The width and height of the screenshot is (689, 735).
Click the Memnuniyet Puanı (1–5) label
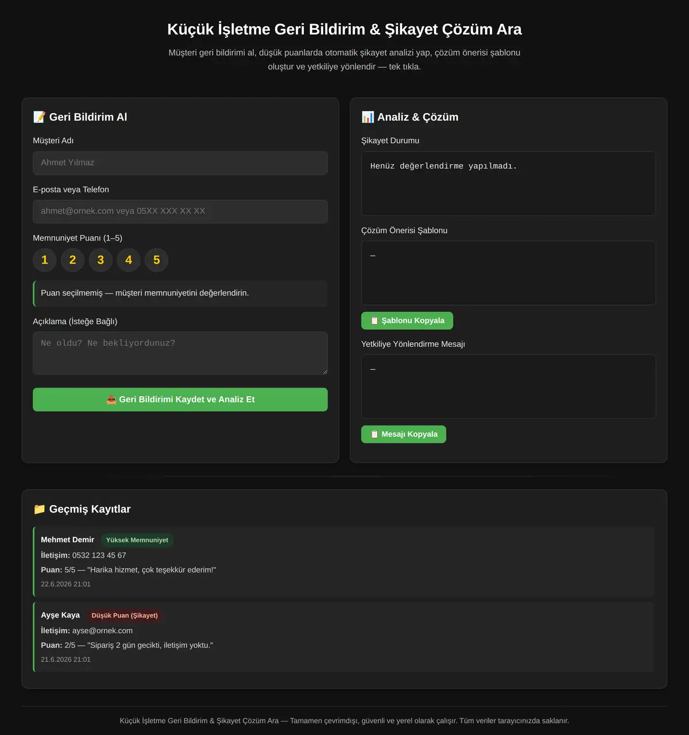[78, 238]
